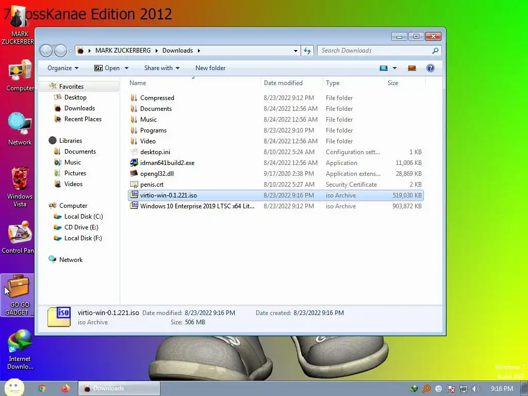
Task: Click MARK ZUCKERBERG in the address breadcrumb
Action: pyautogui.click(x=123, y=51)
